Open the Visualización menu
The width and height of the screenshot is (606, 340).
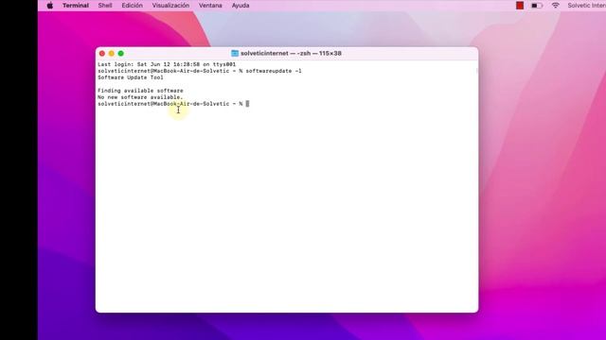(x=170, y=6)
